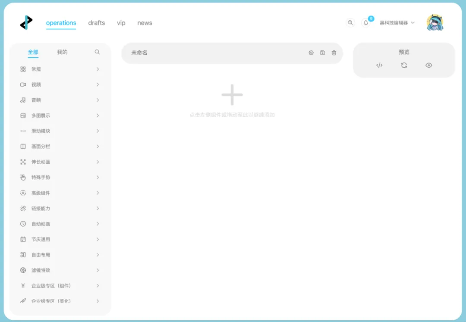Image resolution: width=466 pixels, height=322 pixels.
Task: Click the trash delete icon
Action: point(334,53)
